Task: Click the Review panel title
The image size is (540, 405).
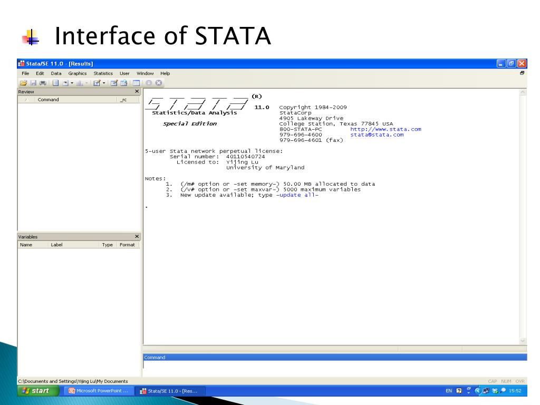Action: pyautogui.click(x=26, y=92)
